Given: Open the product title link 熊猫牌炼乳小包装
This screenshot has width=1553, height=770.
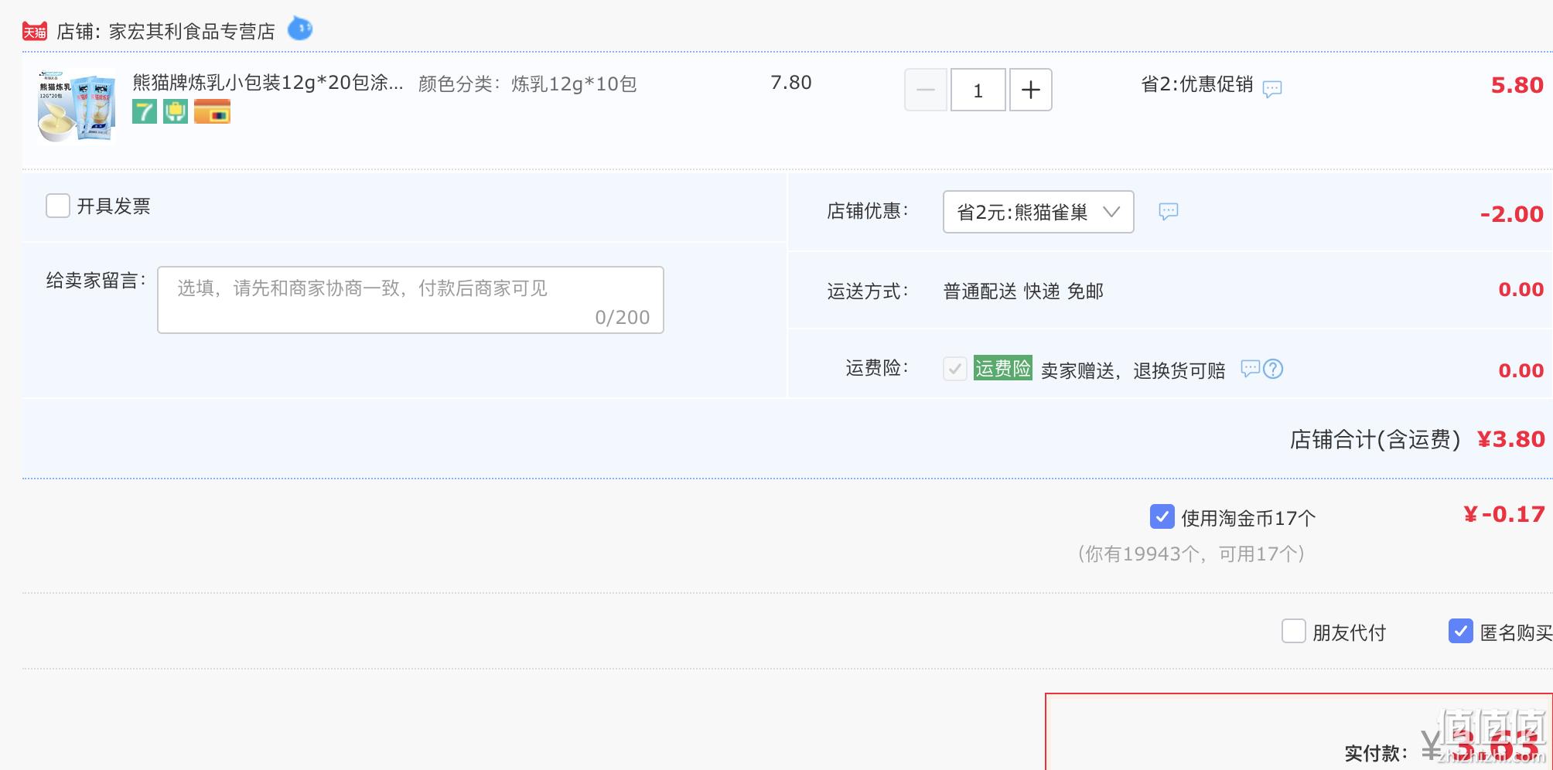Looking at the screenshot, I should coord(268,83).
